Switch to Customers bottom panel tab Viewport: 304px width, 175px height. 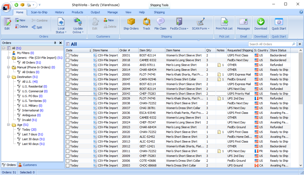(x=27, y=165)
